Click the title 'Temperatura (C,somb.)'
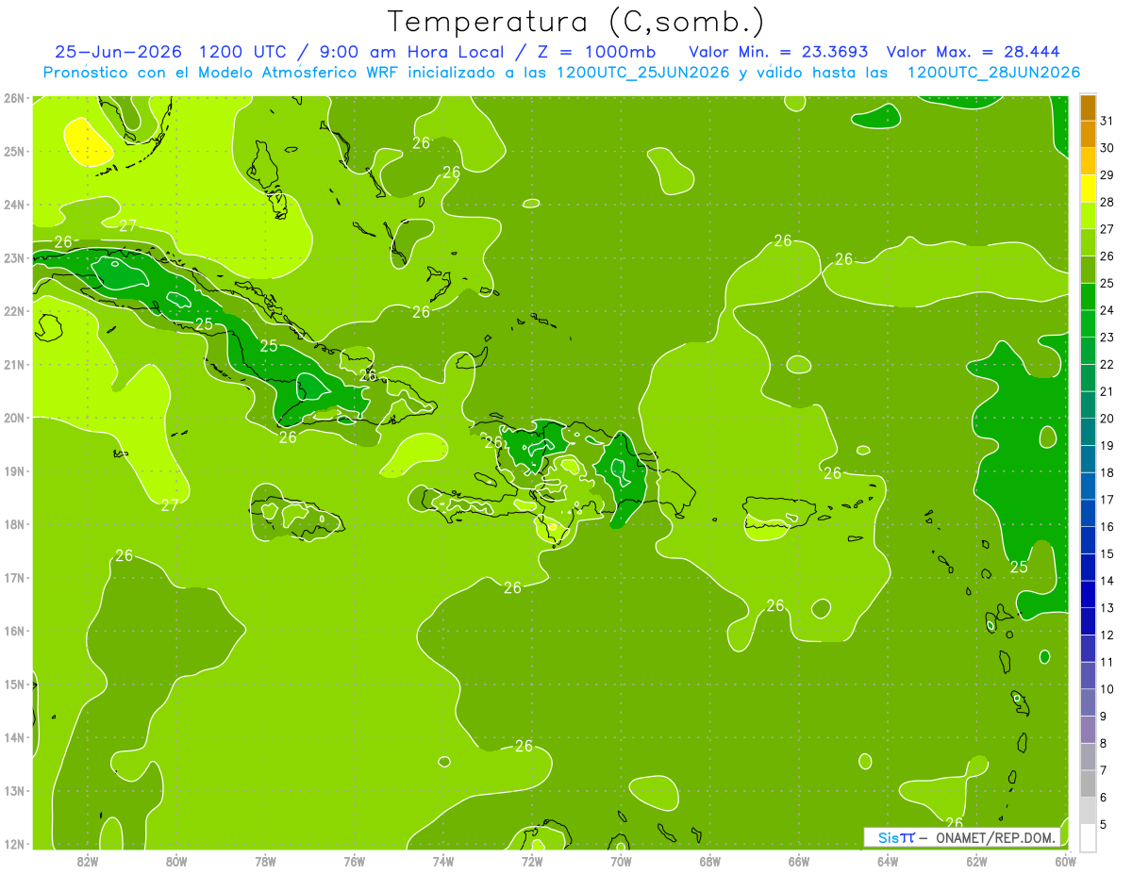Image resolution: width=1132 pixels, height=874 pixels. pyautogui.click(x=575, y=22)
